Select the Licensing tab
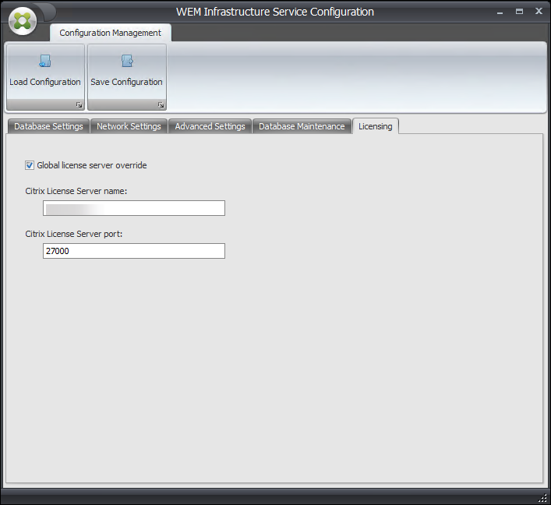The image size is (551, 505). click(x=376, y=126)
